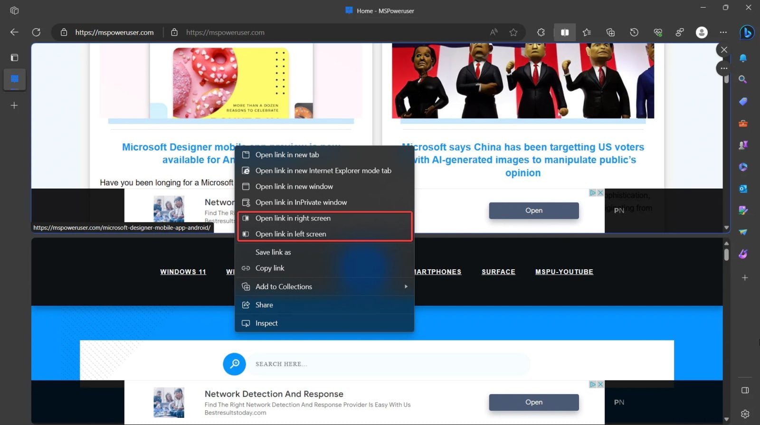This screenshot has height=425, width=760.
Task: Choose Copy link from context menu
Action: pos(270,268)
